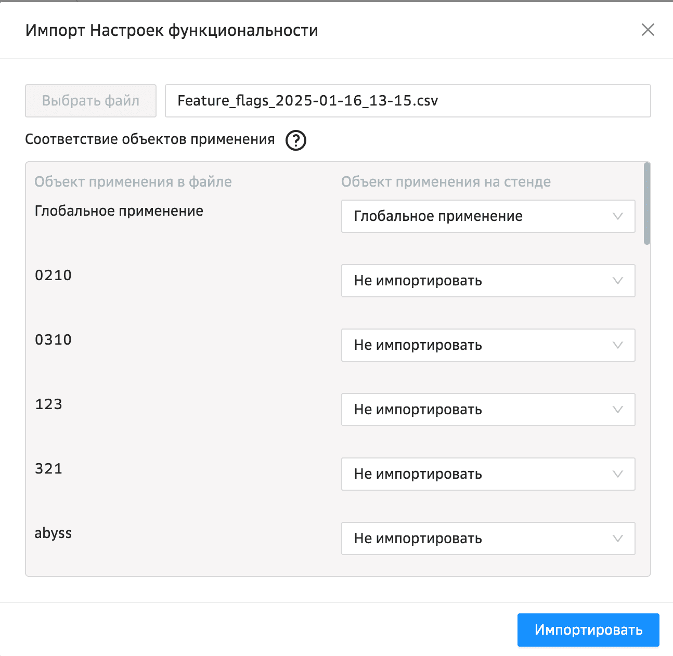
Task: Click the abyss object label
Action: [53, 533]
